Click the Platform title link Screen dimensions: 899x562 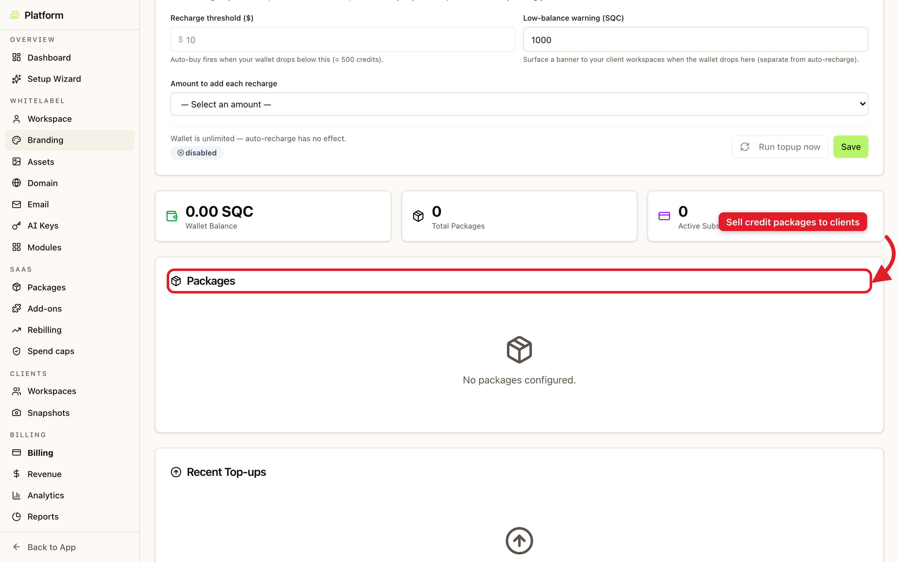44,15
